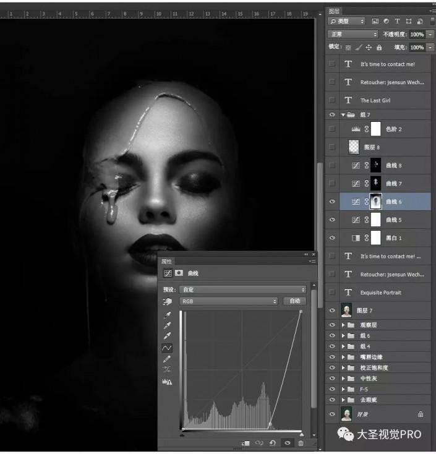The image size is (436, 454).
Task: Switch to the 图层 panel tab
Action: pyautogui.click(x=335, y=11)
